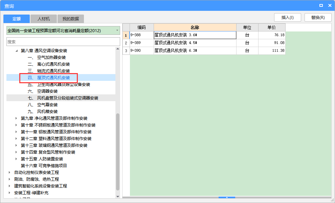Click the bottom panel expand arrow handle

tap(227, 198)
